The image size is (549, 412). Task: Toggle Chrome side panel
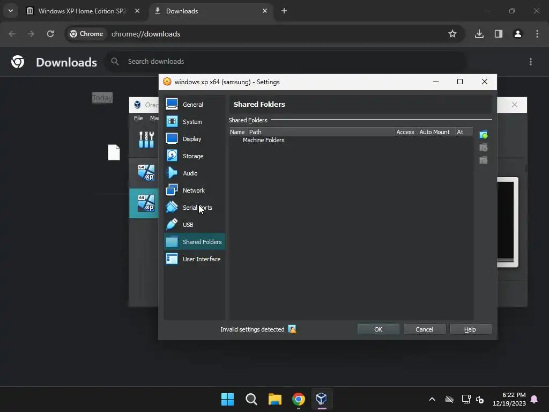(499, 34)
